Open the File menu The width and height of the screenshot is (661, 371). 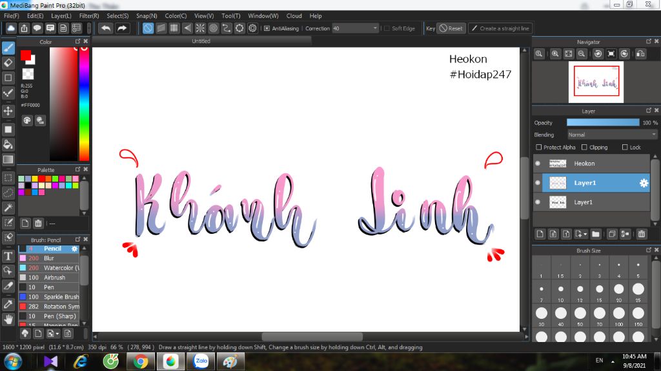[12, 16]
